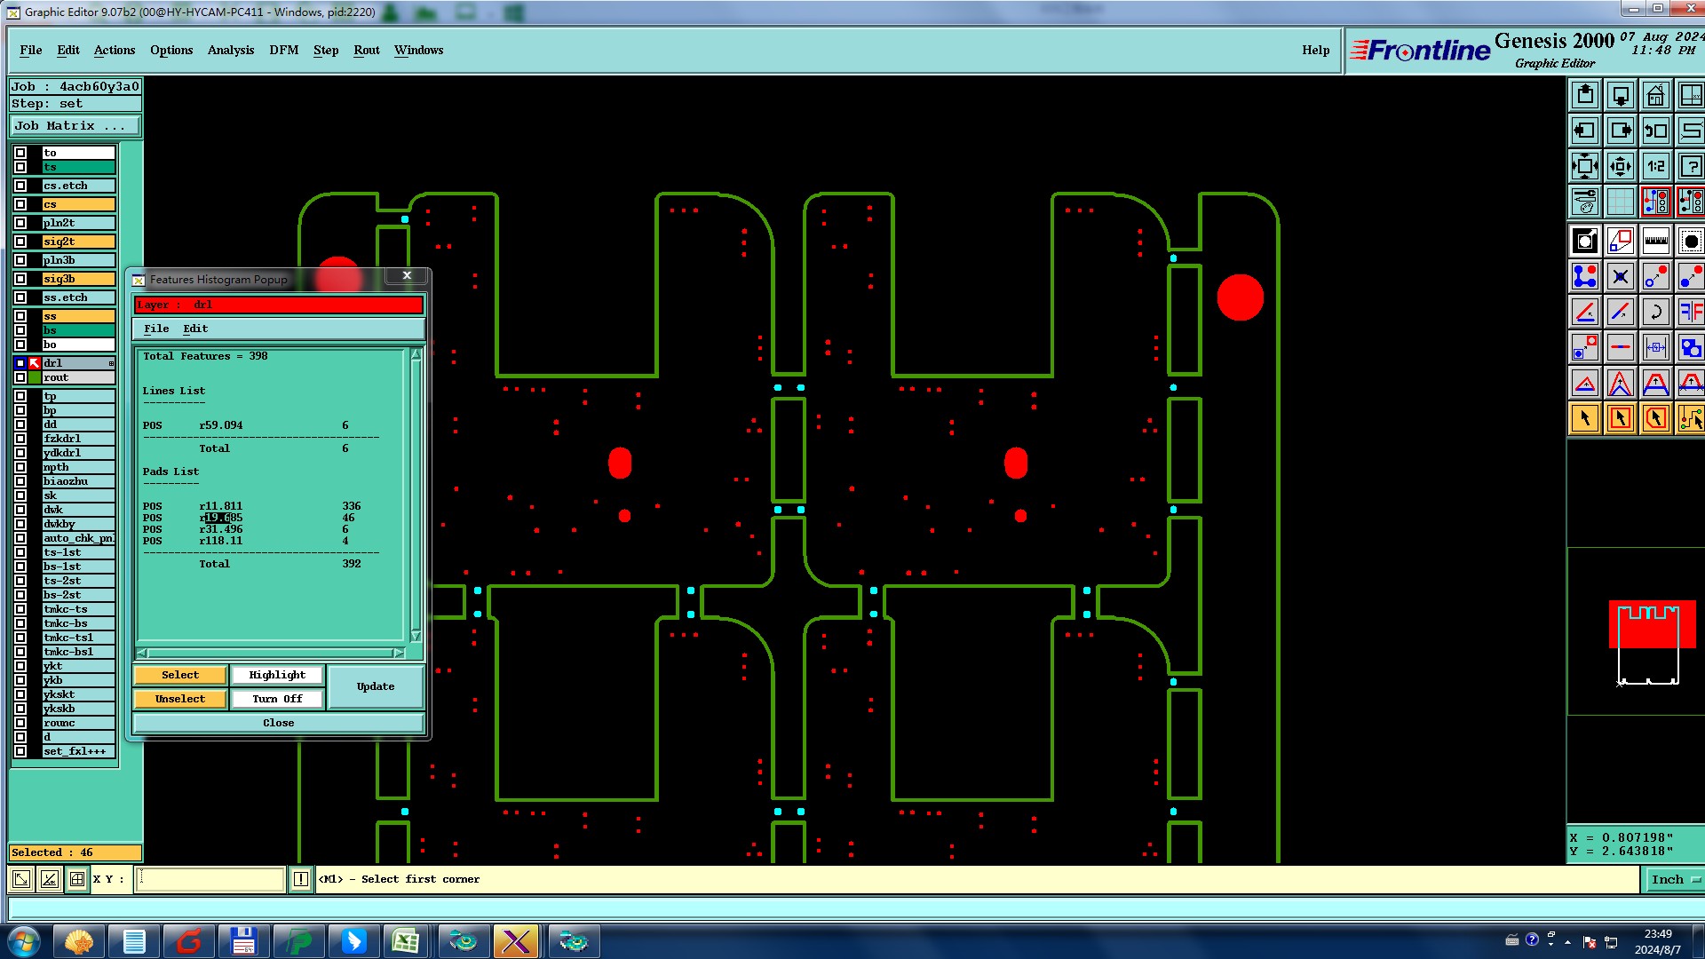Toggle the rout layer checkbox
The height and width of the screenshot is (959, 1705).
20,377
